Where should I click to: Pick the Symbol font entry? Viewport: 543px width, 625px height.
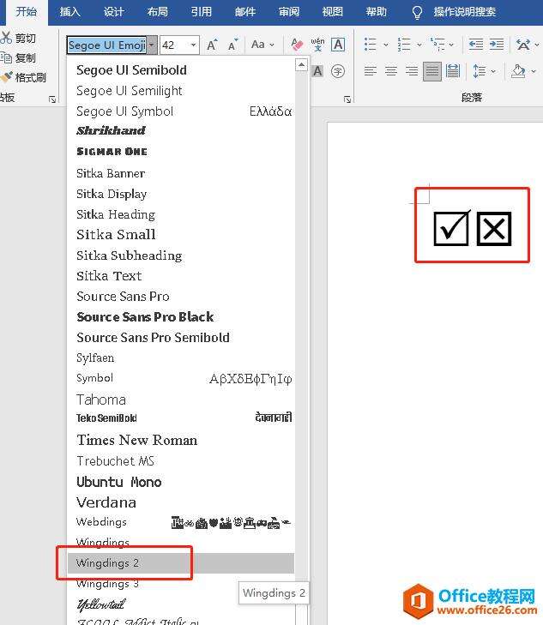181,378
